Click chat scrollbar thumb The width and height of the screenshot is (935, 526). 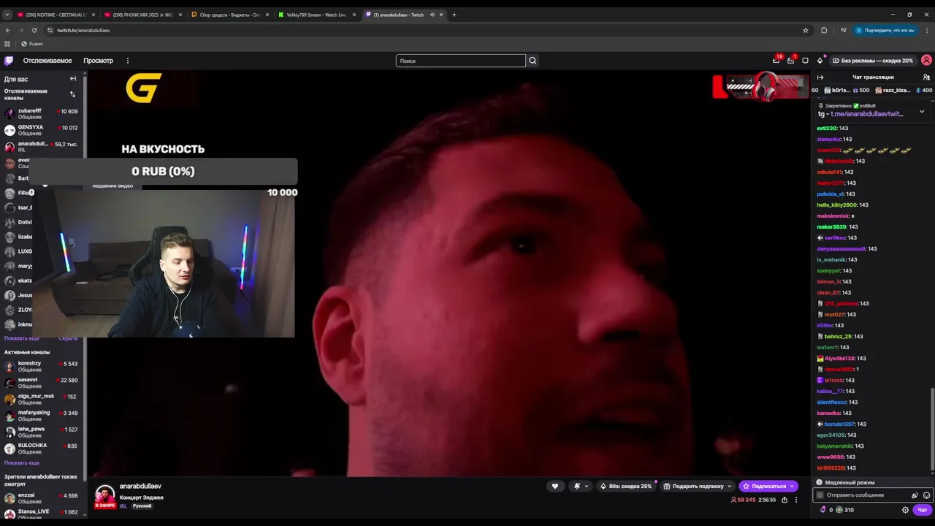pyautogui.click(x=931, y=429)
